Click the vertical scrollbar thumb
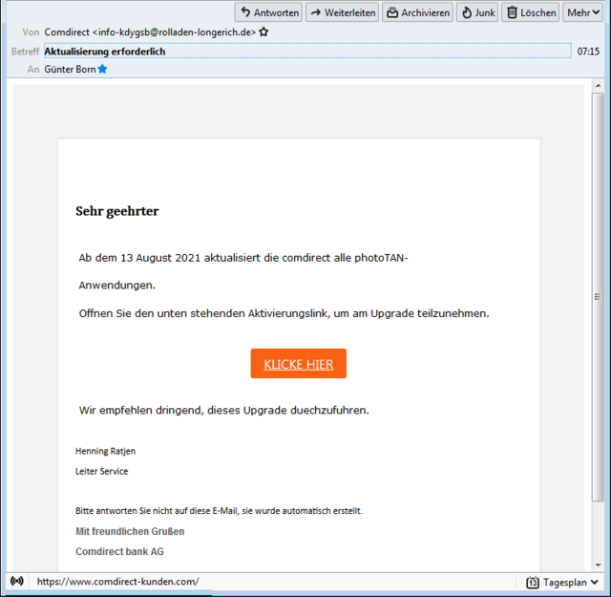This screenshot has width=611, height=597. tap(598, 297)
